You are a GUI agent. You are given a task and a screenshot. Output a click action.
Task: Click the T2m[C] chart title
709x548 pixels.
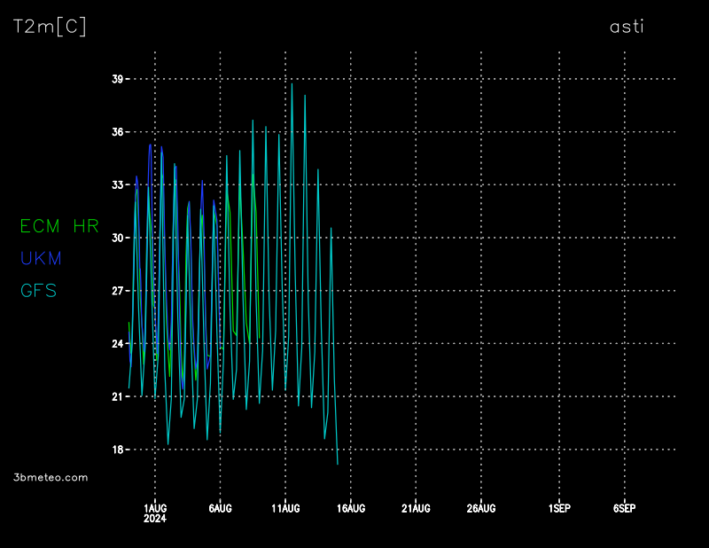(50, 27)
